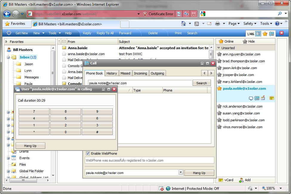Click the chat bubble icon under paula.noble
Viewport: 291px width, 194px height.
pyautogui.click(x=251, y=98)
